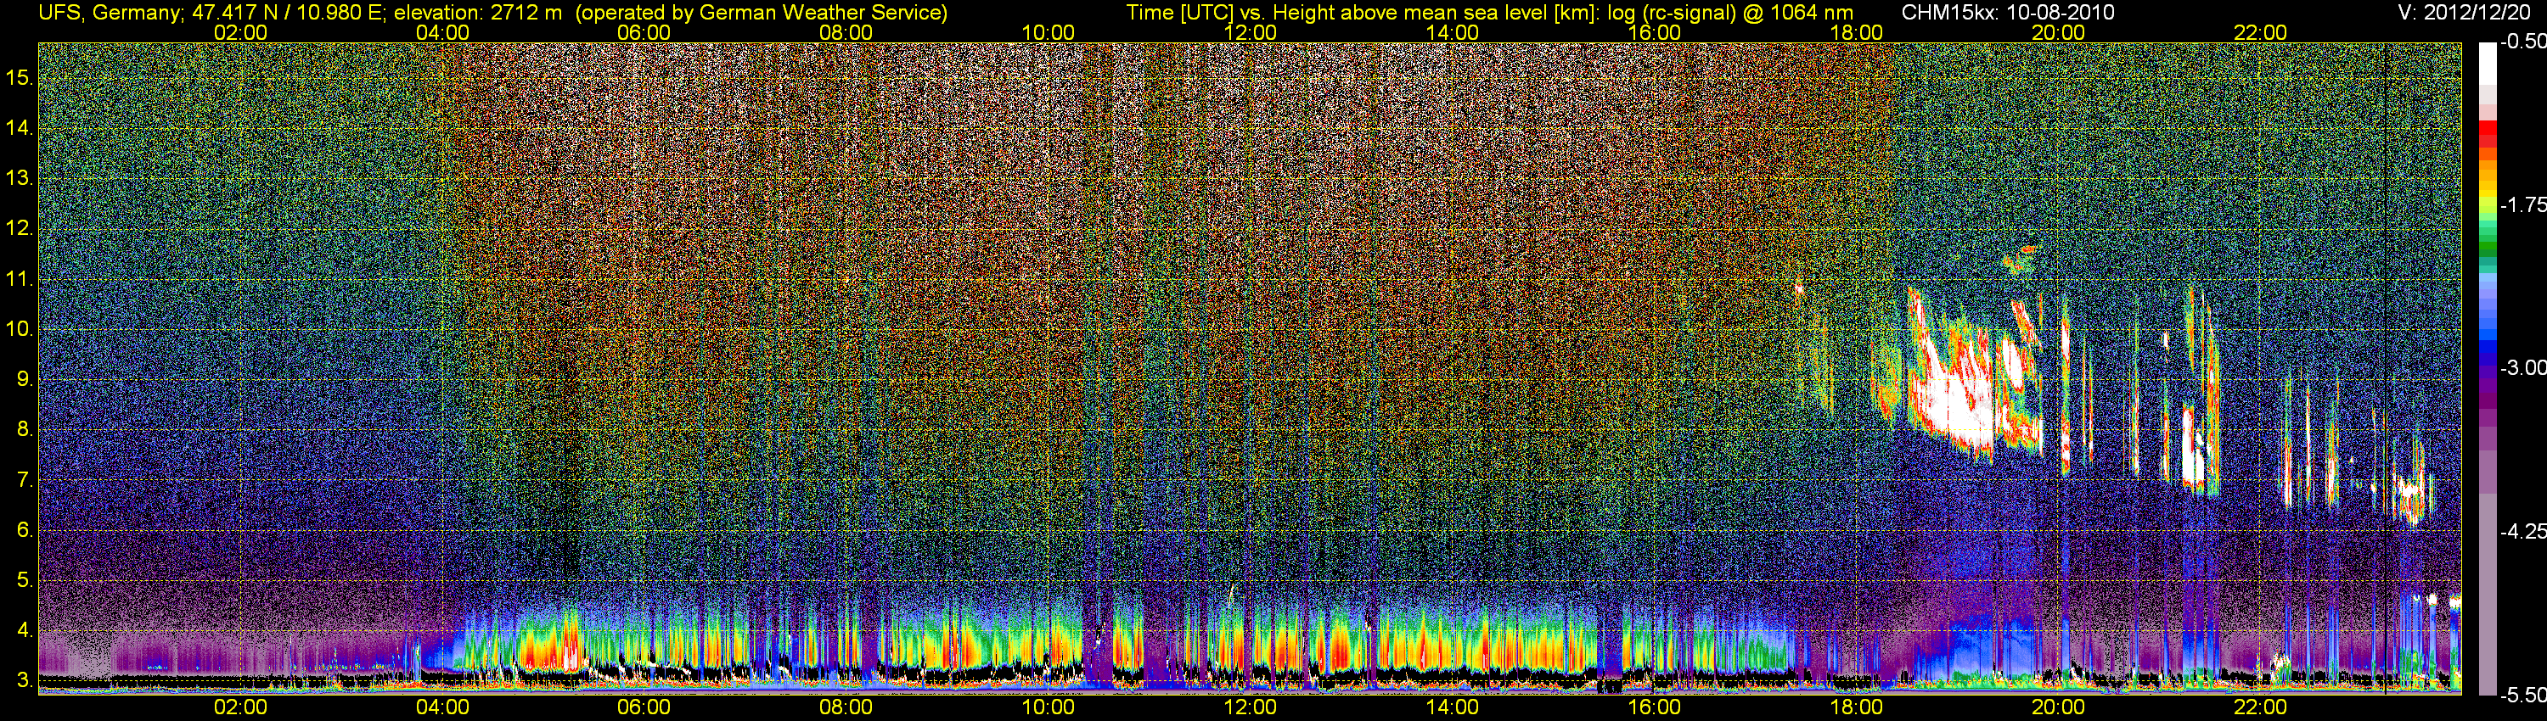Click the "11." km height axis label
This screenshot has height=721, width=2547.
tap(20, 278)
